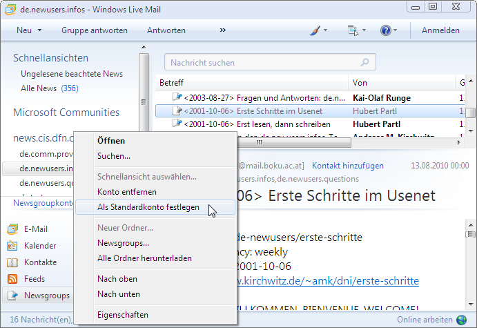Type in the 'Nachricht suchen' search field
This screenshot has width=477, height=328.
pyautogui.click(x=262, y=63)
